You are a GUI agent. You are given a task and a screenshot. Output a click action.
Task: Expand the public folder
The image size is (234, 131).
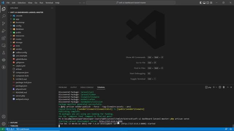tap(31, 32)
